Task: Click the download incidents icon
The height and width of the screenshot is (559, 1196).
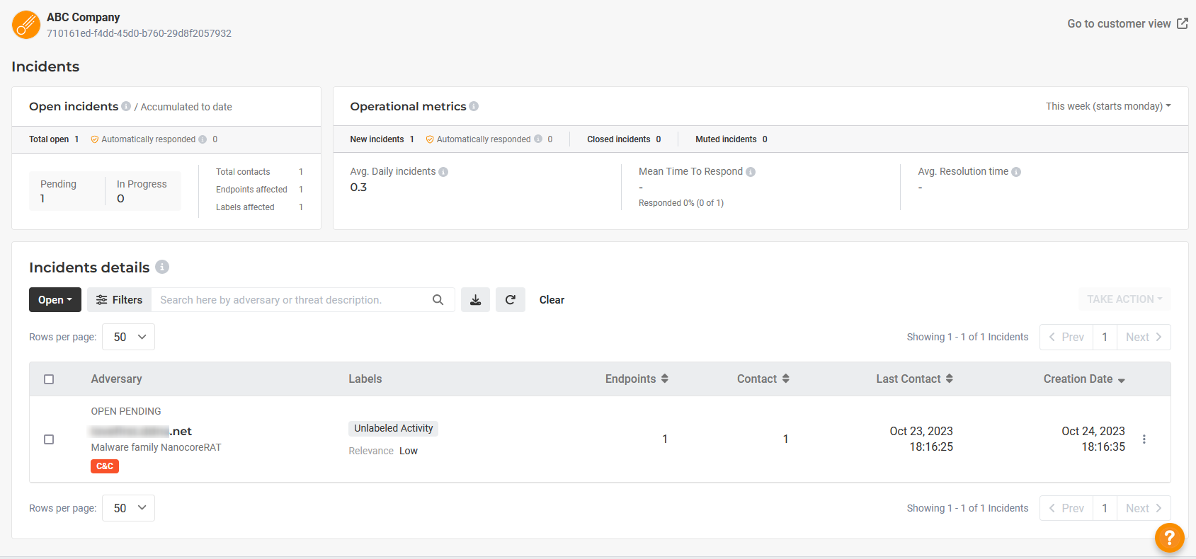Action: coord(475,300)
